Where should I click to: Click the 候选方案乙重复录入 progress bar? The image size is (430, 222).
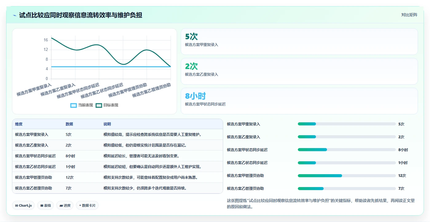347,137
